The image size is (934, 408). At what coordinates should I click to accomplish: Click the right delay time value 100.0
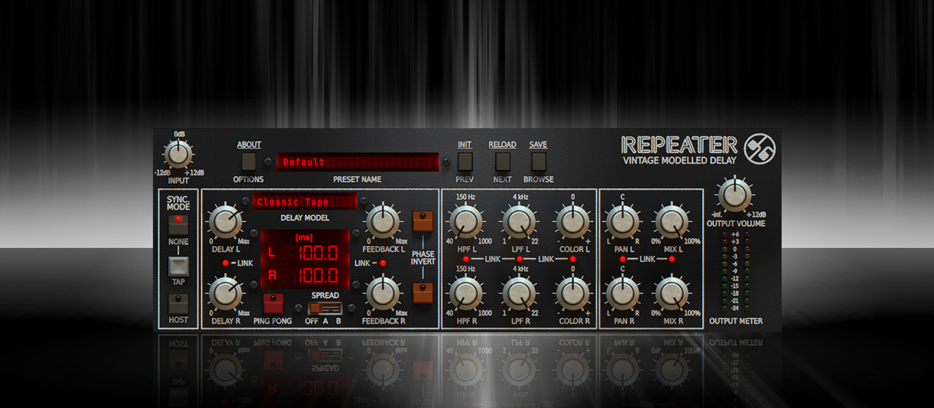pyautogui.click(x=318, y=275)
